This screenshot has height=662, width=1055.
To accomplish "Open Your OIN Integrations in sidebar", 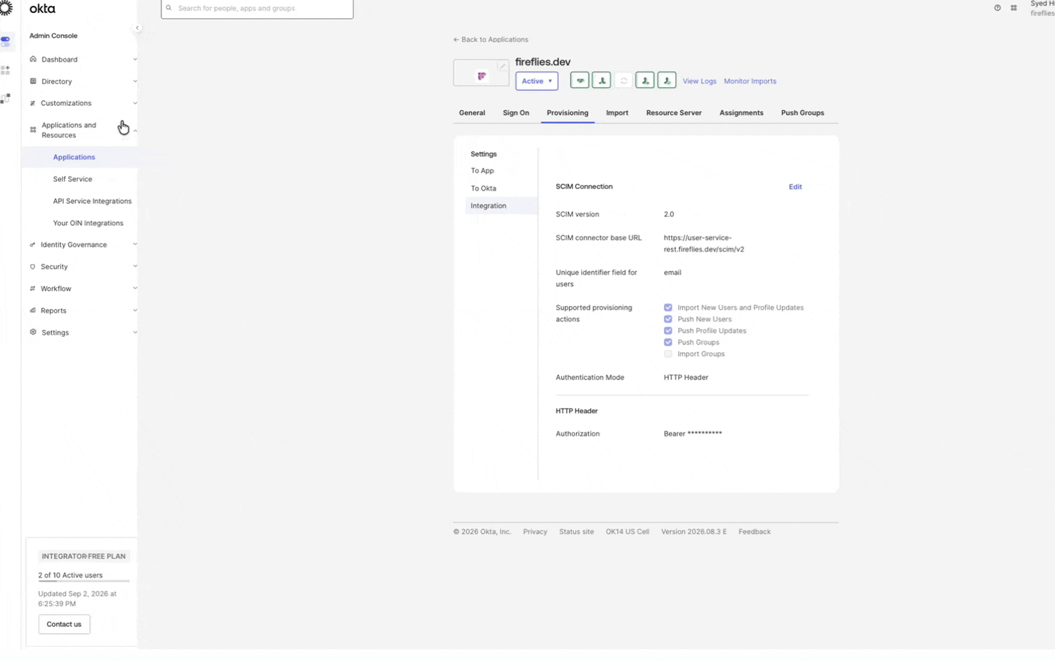I will point(88,223).
